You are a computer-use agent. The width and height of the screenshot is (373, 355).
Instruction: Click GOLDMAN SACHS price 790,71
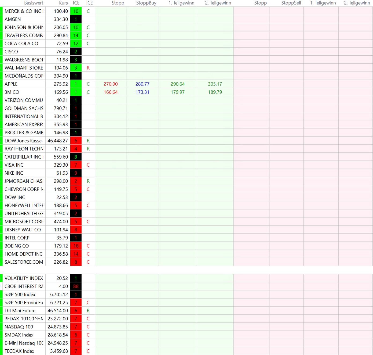click(x=61, y=108)
